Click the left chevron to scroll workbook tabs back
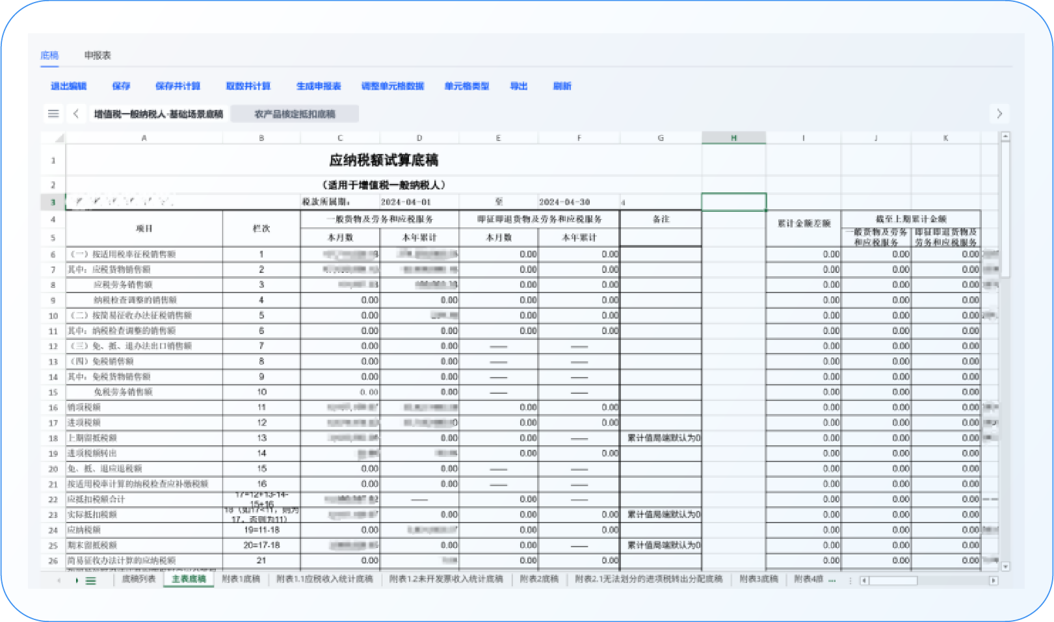 pyautogui.click(x=76, y=114)
